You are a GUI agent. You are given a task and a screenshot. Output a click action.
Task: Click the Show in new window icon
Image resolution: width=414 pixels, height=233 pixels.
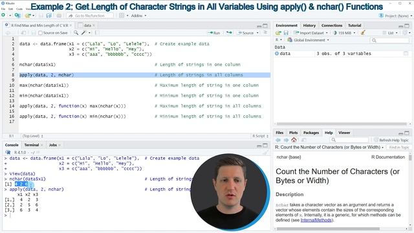pos(304,140)
